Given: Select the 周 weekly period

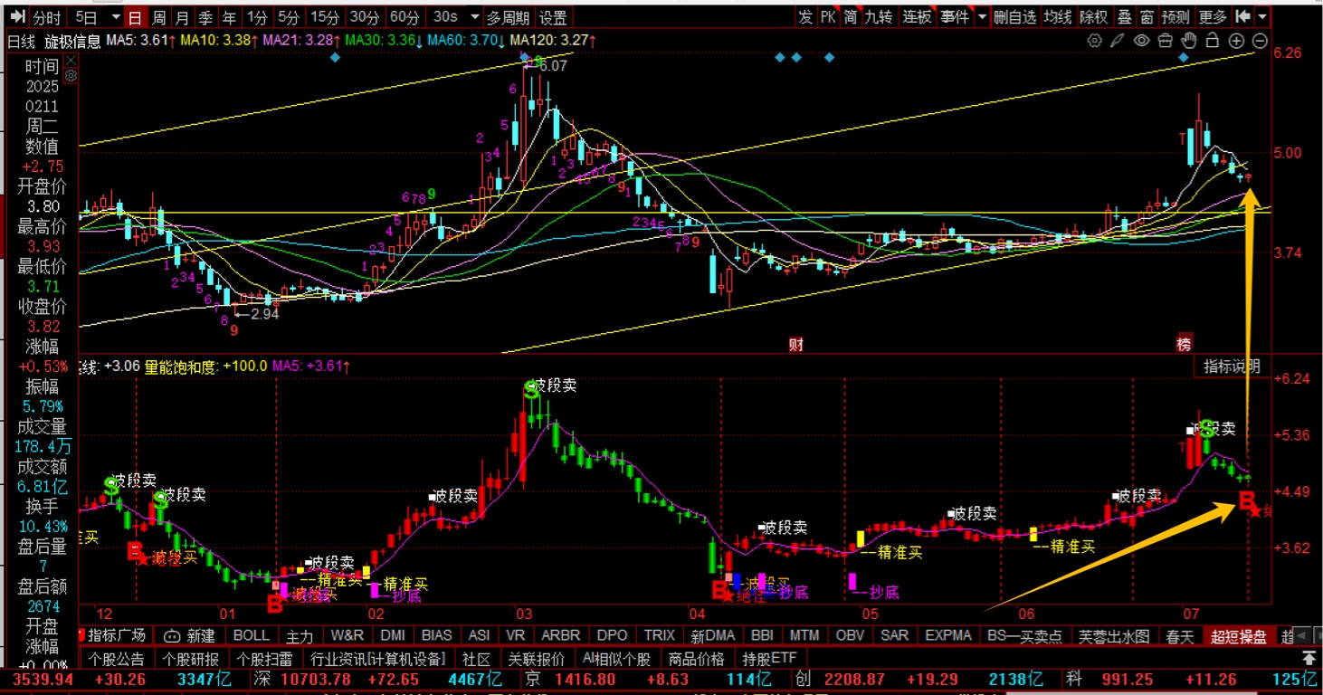Looking at the screenshot, I should [159, 17].
